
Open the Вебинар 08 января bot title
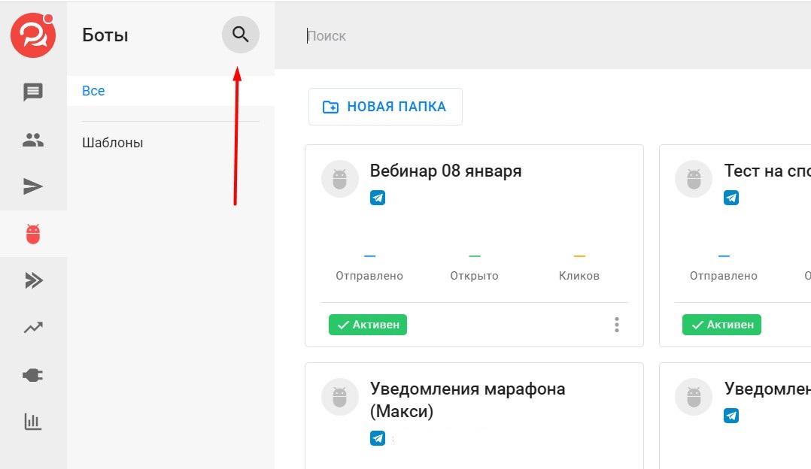coord(445,171)
